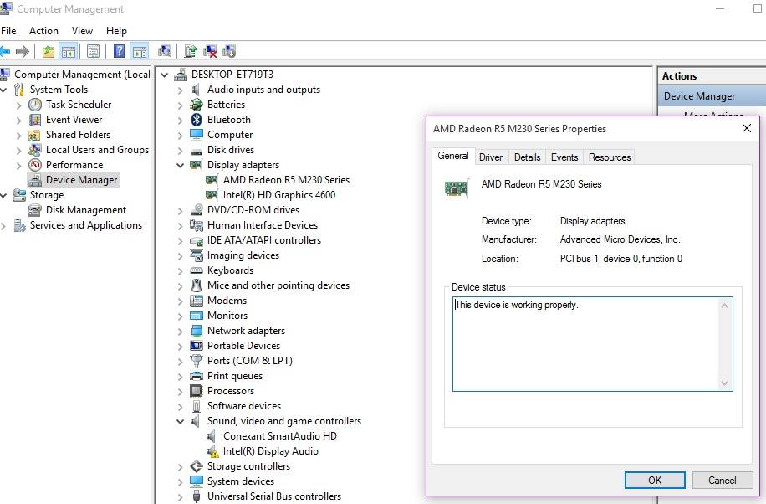Click the Up one level folder icon
The image size is (766, 504).
pyautogui.click(x=49, y=51)
